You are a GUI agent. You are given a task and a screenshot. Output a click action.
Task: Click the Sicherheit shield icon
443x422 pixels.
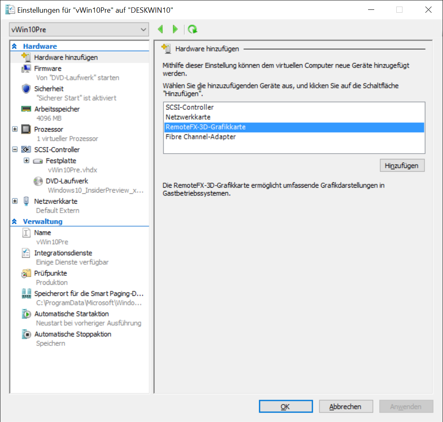click(x=26, y=89)
